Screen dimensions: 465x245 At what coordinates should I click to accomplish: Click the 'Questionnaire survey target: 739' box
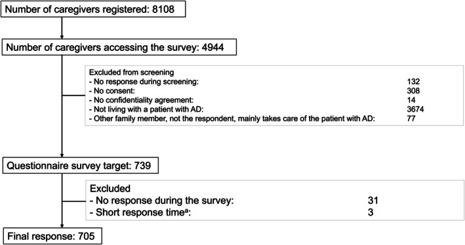pyautogui.click(x=81, y=165)
